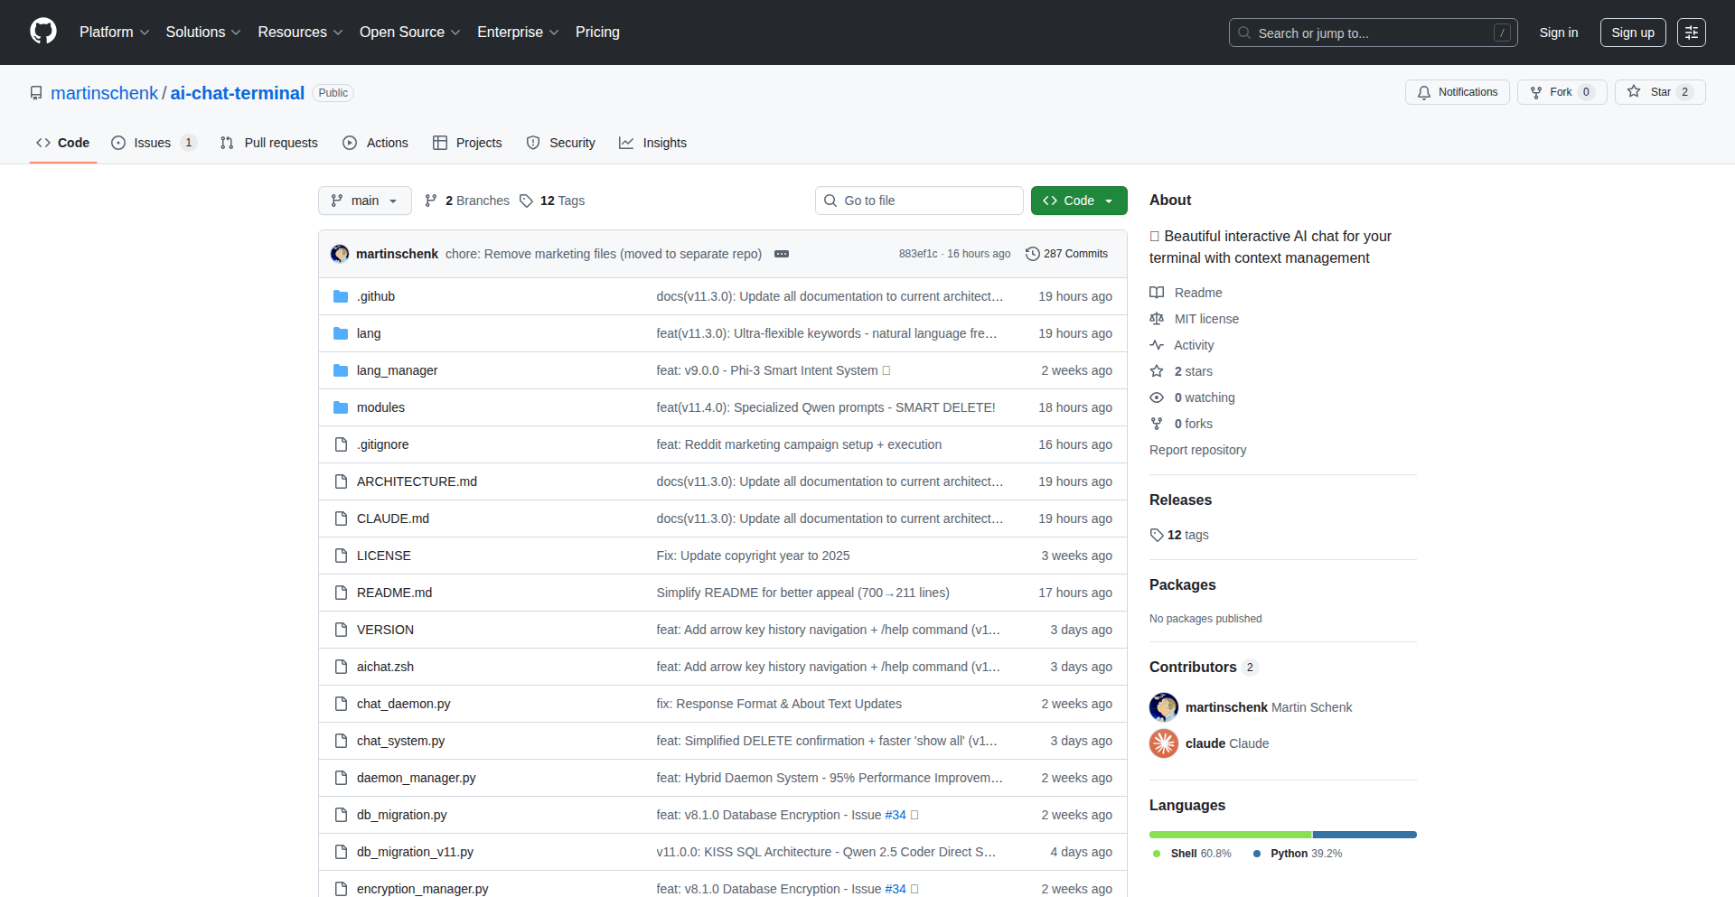Expand the Resources menu
Image resolution: width=1735 pixels, height=897 pixels.
click(300, 33)
